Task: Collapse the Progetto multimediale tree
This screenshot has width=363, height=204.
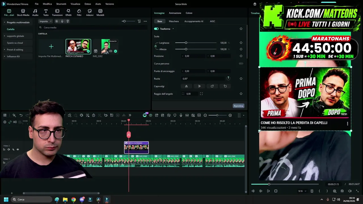Action: click(x=4, y=22)
